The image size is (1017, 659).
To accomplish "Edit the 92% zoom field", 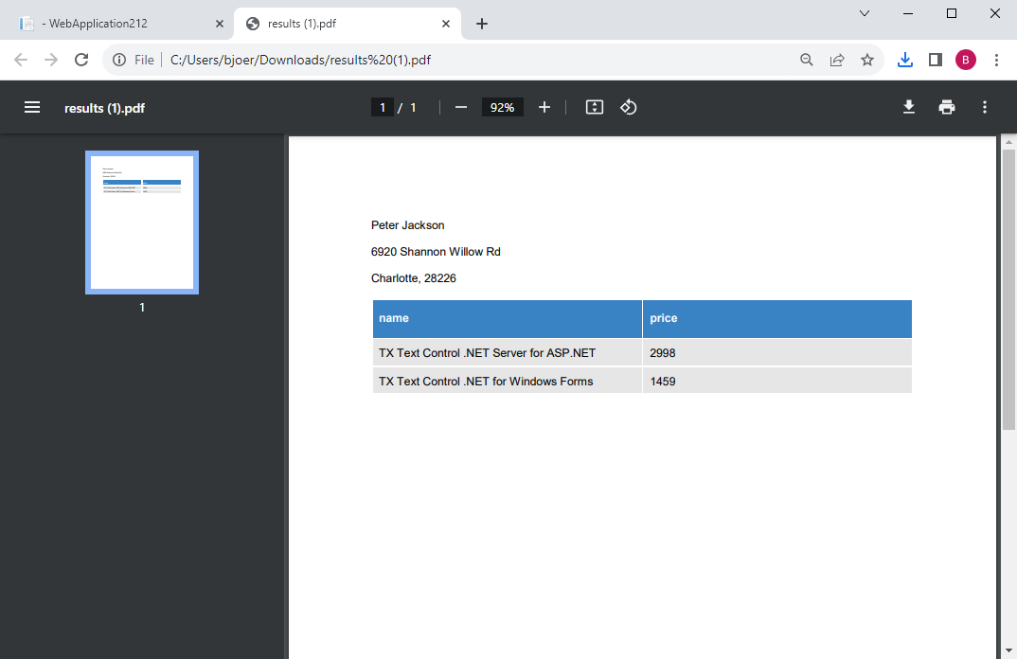I will click(x=502, y=108).
